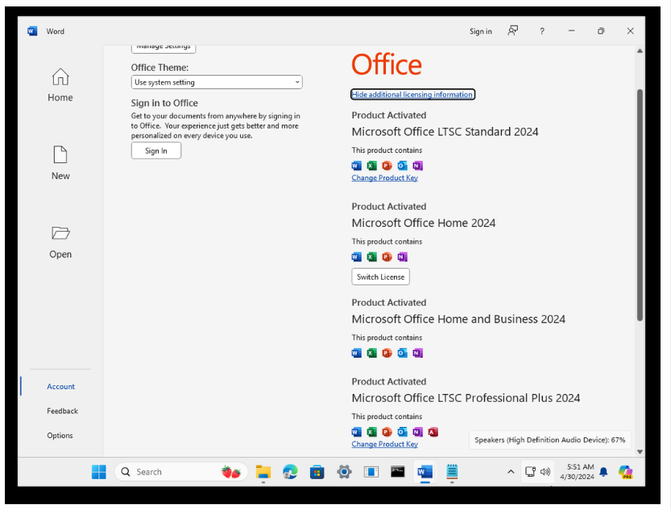Screen dimensions: 671x509
Task: Click the taskbar Search box
Action: [x=181, y=472]
